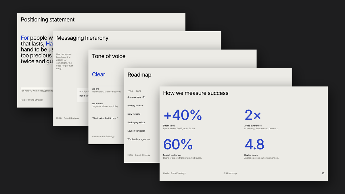Select the "Positioning statement" slide title
Screen dimensions: 345x194
click(x=47, y=20)
